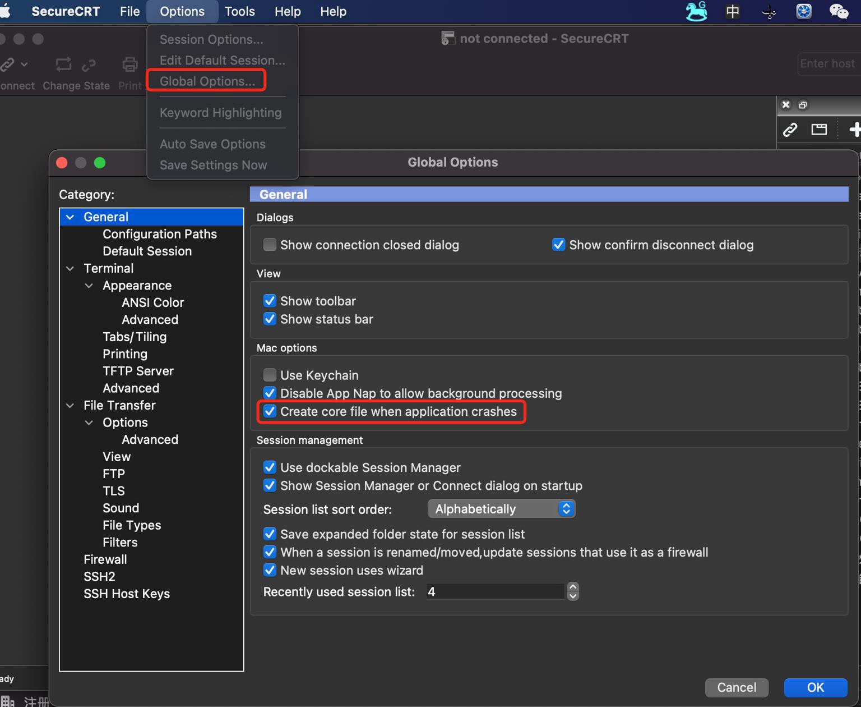Screen dimensions: 861x707
Task: Toggle Show connection closed dialog checkbox
Action: [x=270, y=245]
